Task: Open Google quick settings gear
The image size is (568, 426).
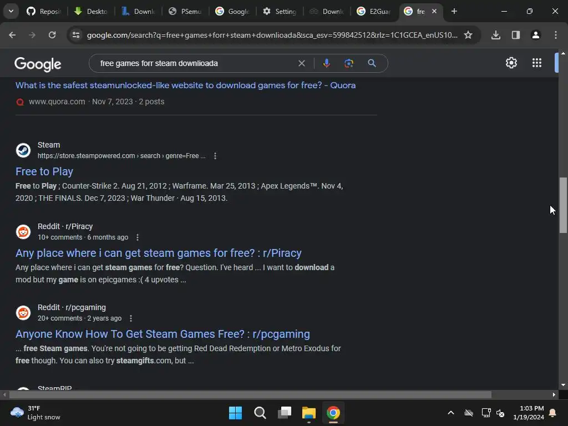Action: pos(511,63)
